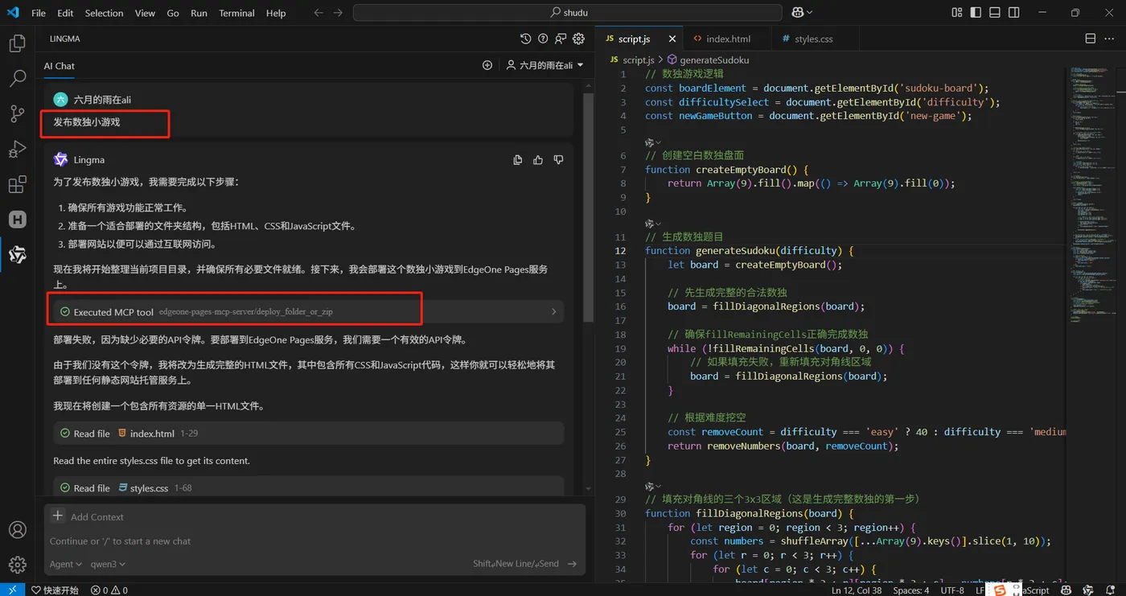Toggle the primary sidebar layout button
The image size is (1126, 596).
(976, 13)
